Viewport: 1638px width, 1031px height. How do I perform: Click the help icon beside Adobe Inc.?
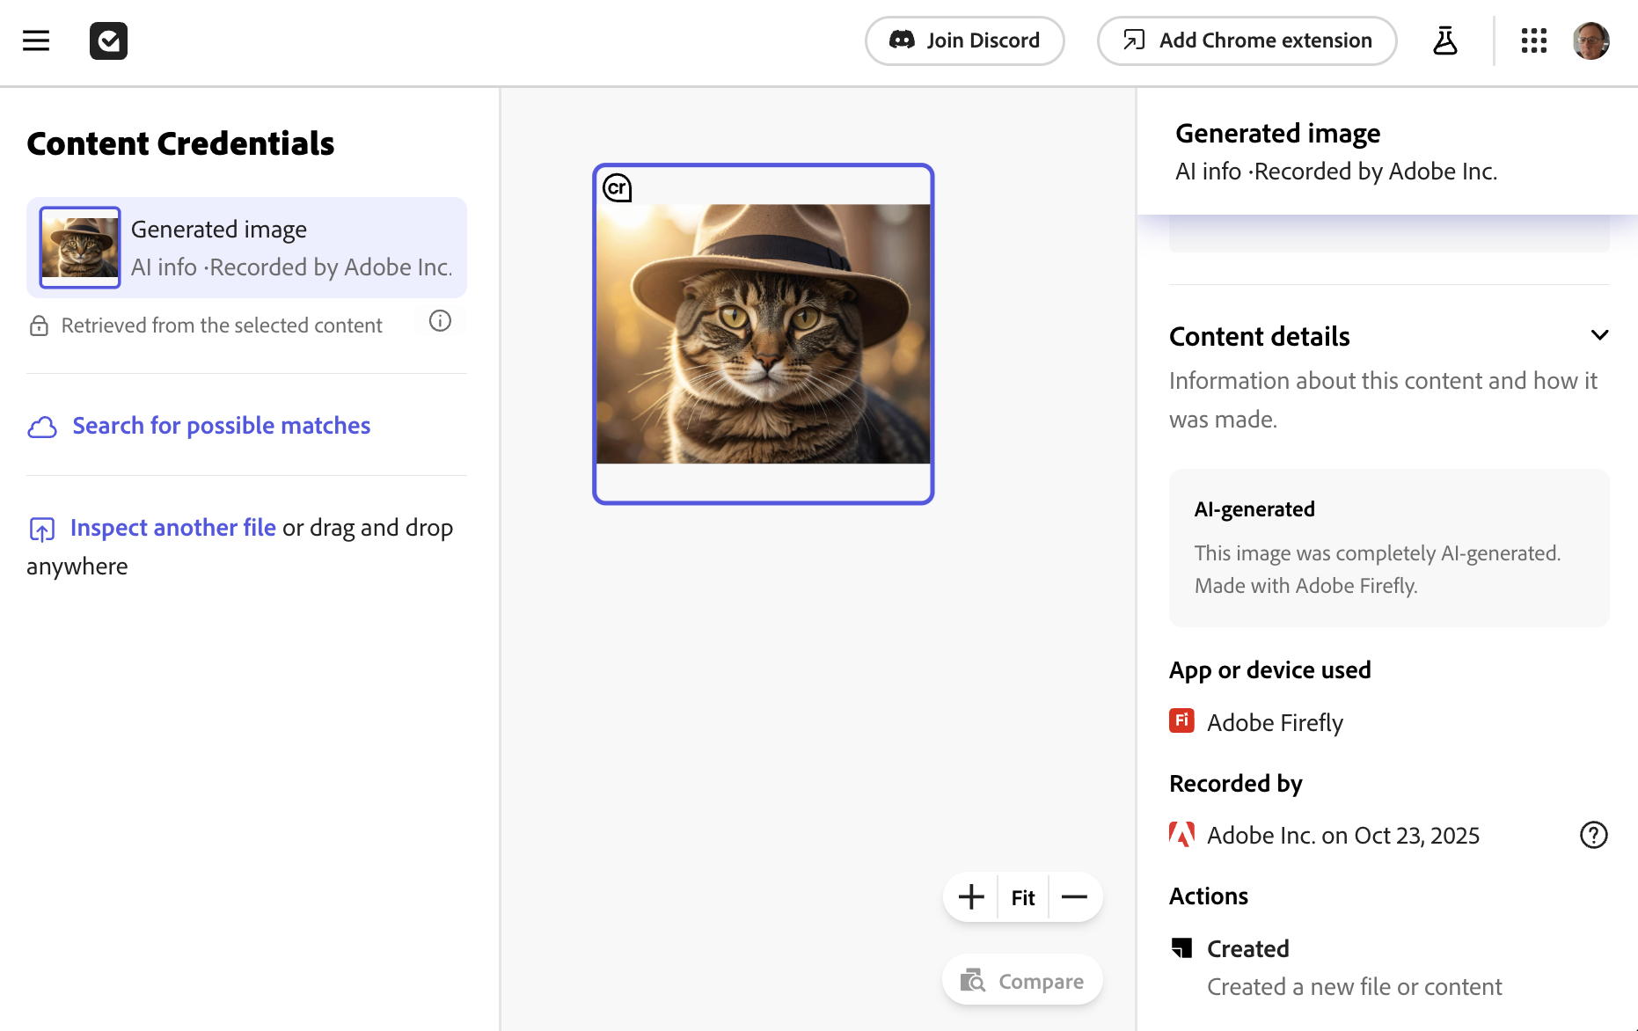tap(1593, 835)
